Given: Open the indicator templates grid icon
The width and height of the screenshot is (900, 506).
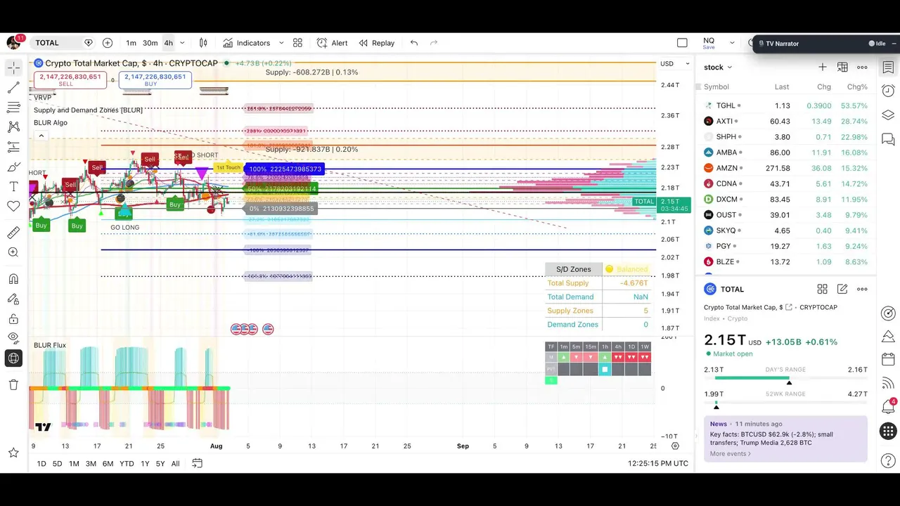Looking at the screenshot, I should [x=297, y=43].
